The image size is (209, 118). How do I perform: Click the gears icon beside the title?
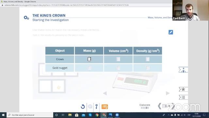tap(26, 18)
